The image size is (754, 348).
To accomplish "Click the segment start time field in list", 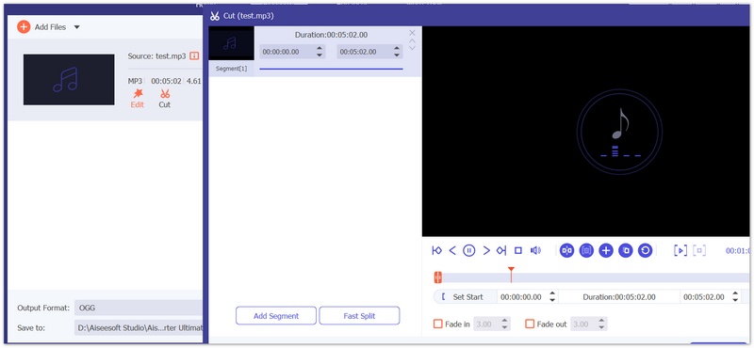I will click(x=287, y=52).
